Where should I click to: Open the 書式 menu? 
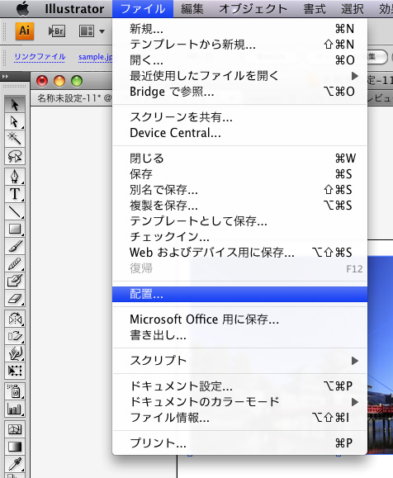315,9
